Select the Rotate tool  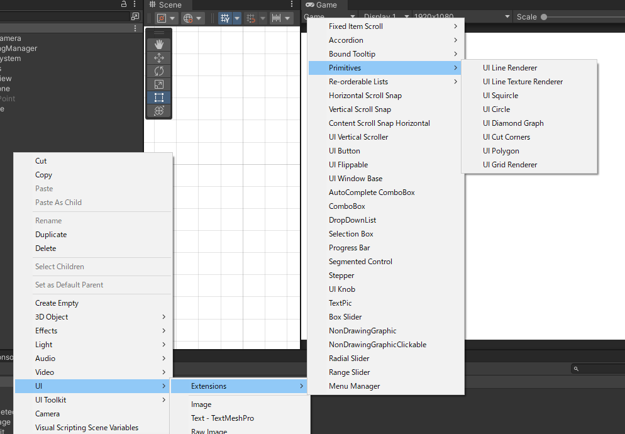tap(159, 71)
